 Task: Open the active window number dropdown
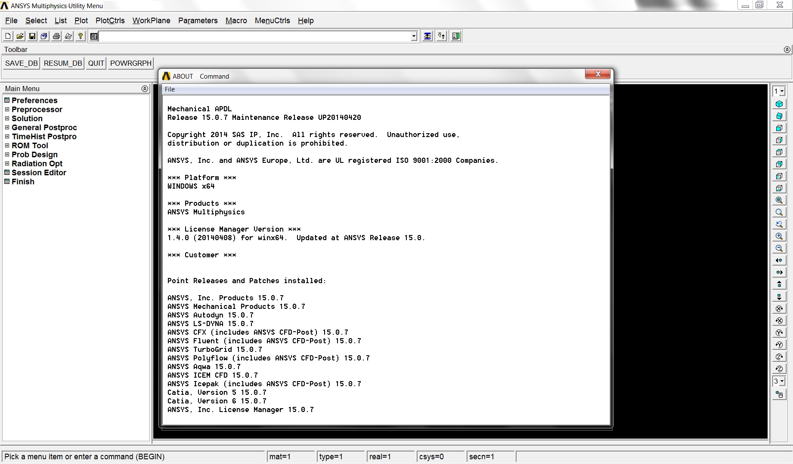(779, 91)
